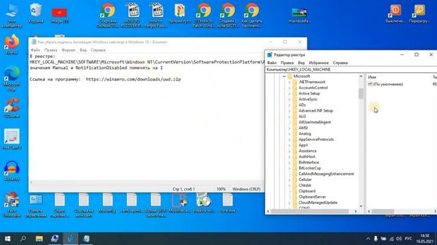Open the 'Выключе...' shutdown shortcut icon
Screen dimensions: 437x245
point(395,14)
